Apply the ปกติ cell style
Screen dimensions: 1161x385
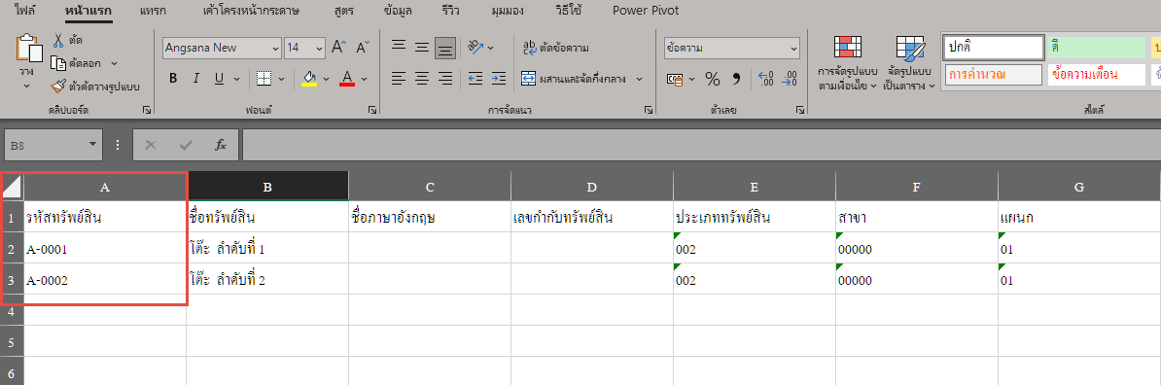pyautogui.click(x=992, y=48)
